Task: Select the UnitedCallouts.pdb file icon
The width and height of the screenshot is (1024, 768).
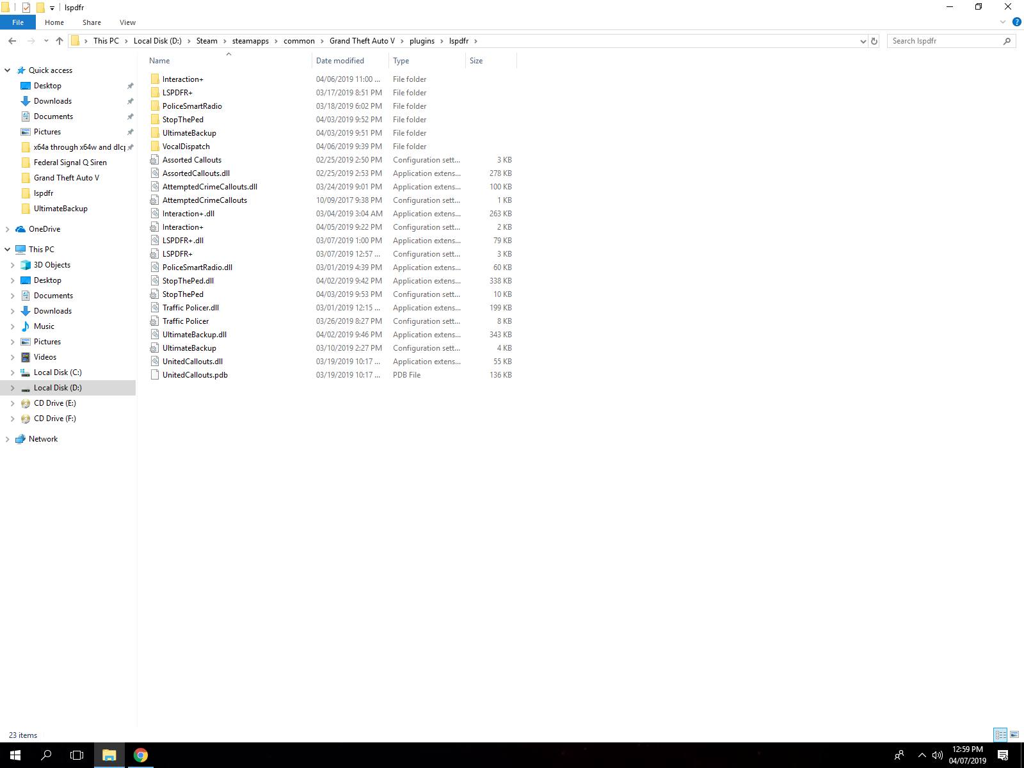Action: (155, 375)
